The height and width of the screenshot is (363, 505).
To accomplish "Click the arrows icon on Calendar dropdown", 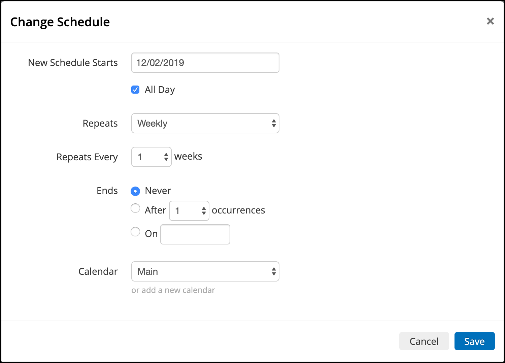I will [274, 271].
